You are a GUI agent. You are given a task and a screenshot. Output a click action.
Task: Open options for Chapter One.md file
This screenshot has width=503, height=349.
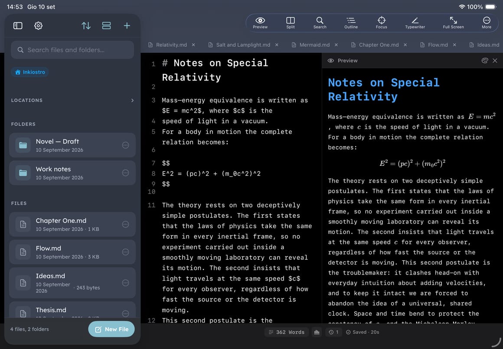click(125, 224)
